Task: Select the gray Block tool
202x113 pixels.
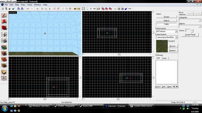Action: tap(4, 41)
